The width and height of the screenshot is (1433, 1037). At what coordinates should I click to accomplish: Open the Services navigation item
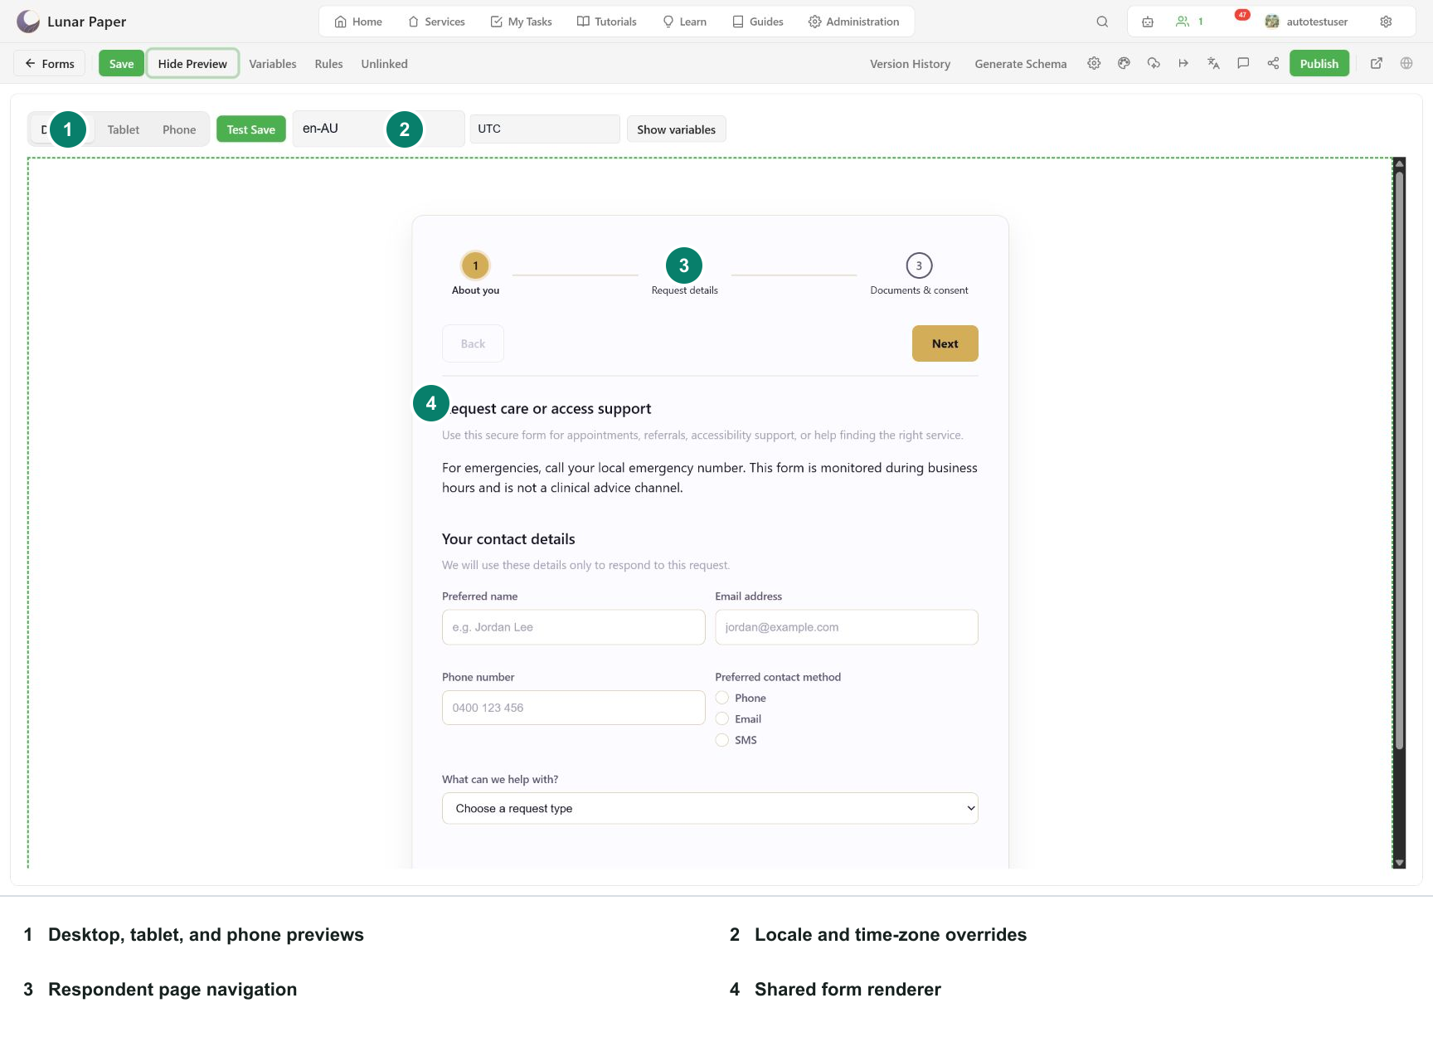pyautogui.click(x=436, y=22)
